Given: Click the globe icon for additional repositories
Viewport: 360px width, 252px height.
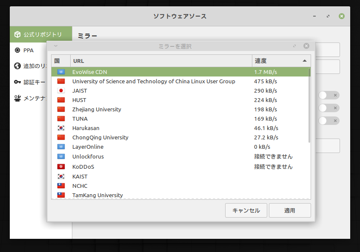Looking at the screenshot, I should pyautogui.click(x=17, y=66).
